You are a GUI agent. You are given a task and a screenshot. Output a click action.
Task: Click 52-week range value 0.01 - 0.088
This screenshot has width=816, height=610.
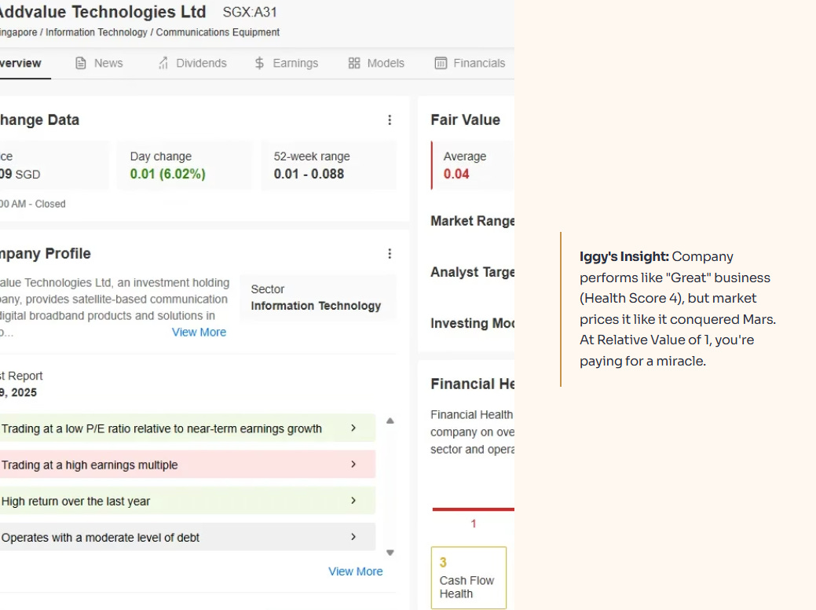309,174
